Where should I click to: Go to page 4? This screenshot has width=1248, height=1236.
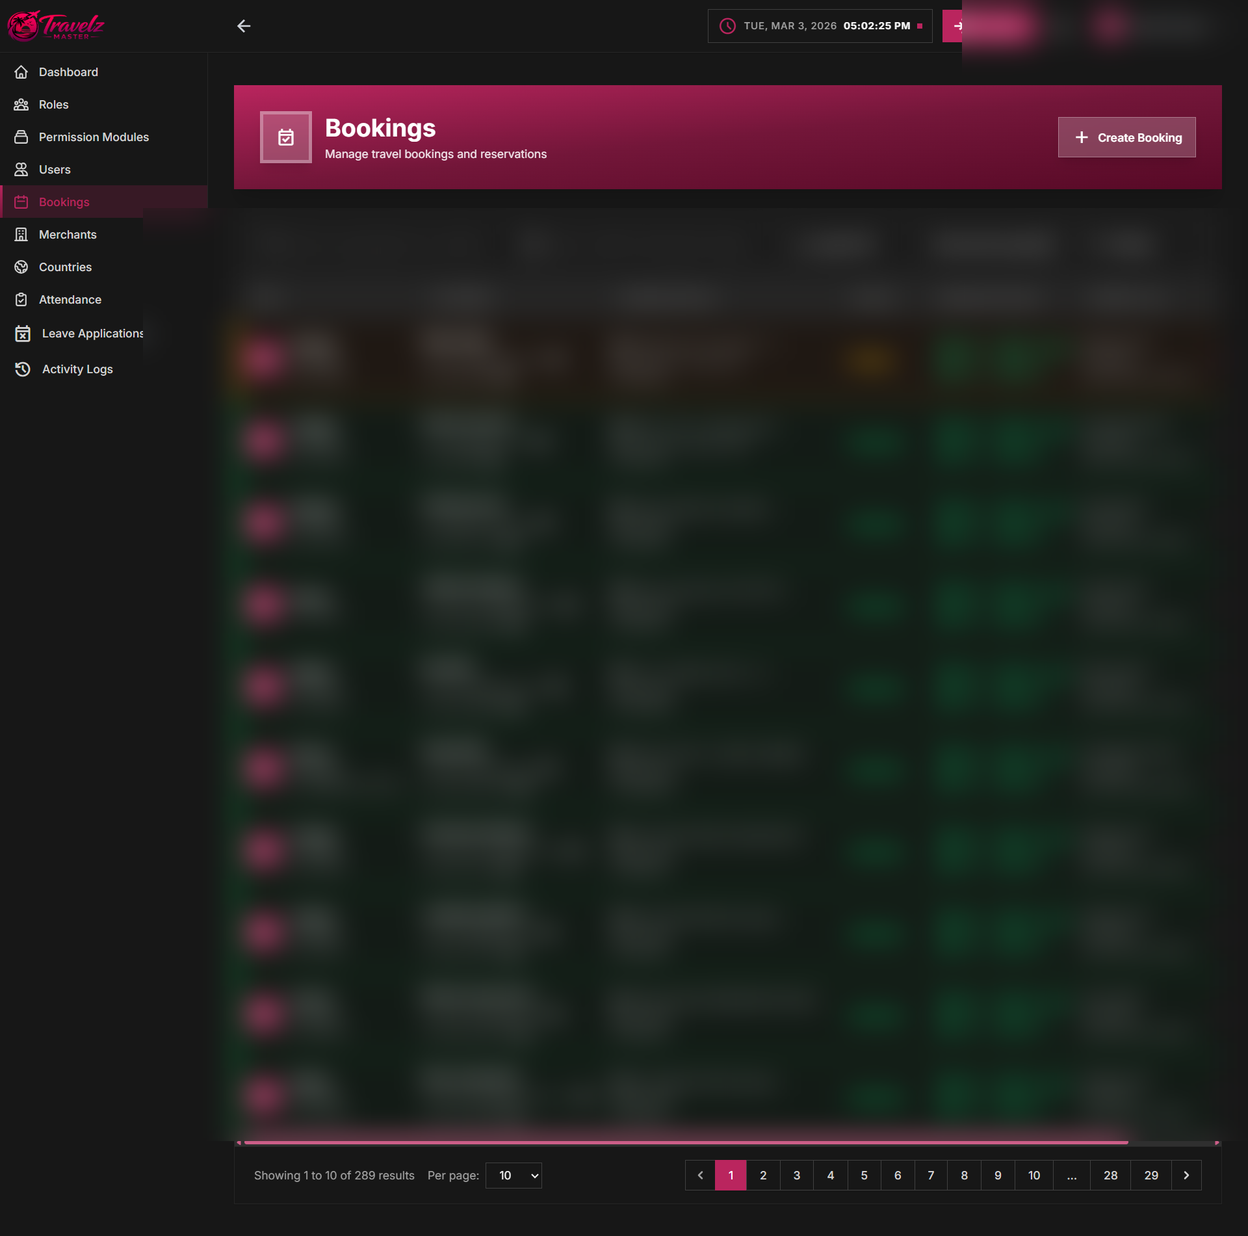(831, 1176)
